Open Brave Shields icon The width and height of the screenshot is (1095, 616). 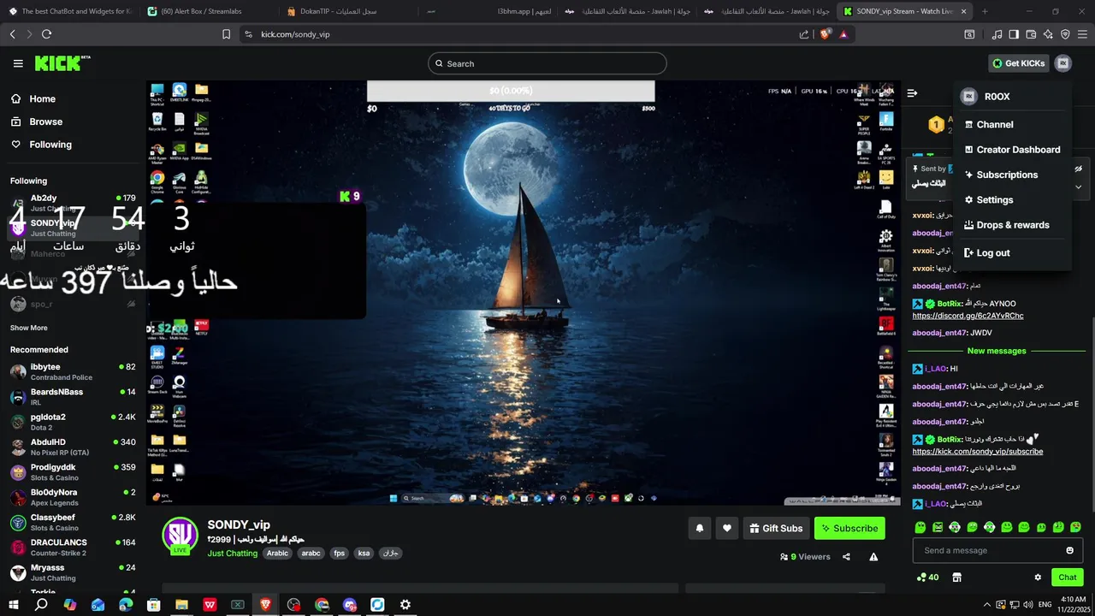825,34
